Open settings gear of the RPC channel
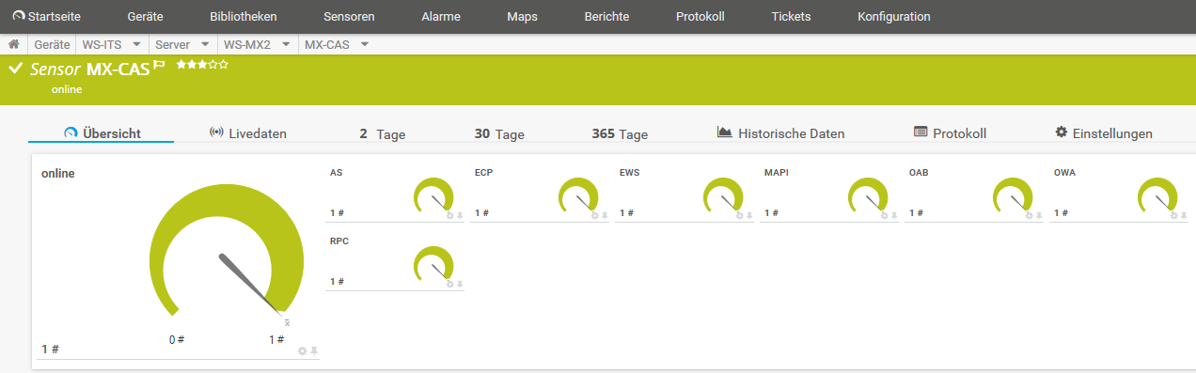 [x=449, y=284]
